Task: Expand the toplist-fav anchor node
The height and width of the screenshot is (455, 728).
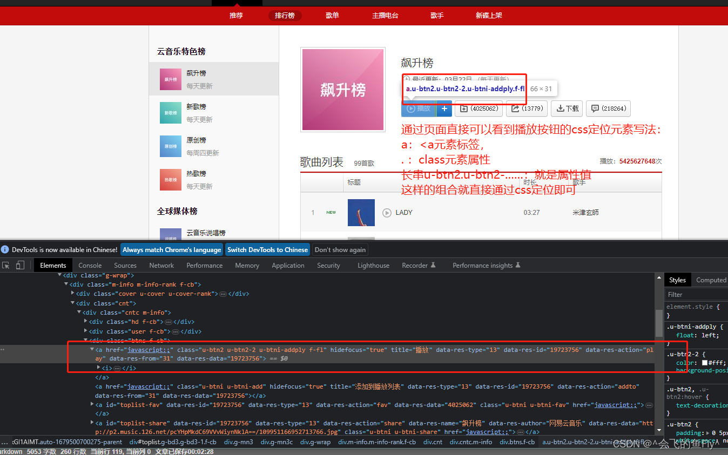Action: click(92, 404)
